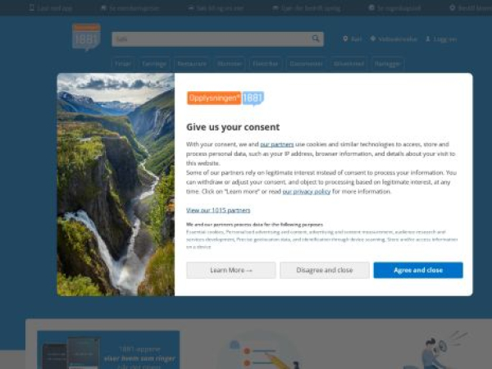The image size is (492, 369).
Task: Click the phone icon in top bar
Action: click(31, 7)
